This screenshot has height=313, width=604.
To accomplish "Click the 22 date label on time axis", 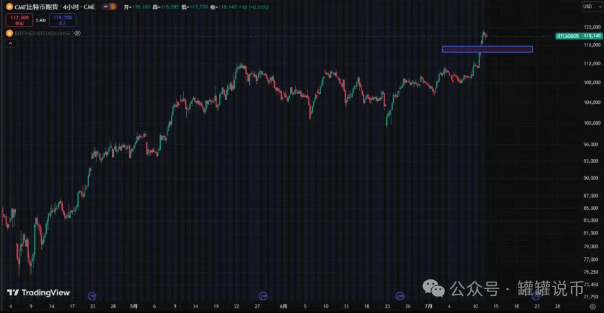I will [237, 307].
